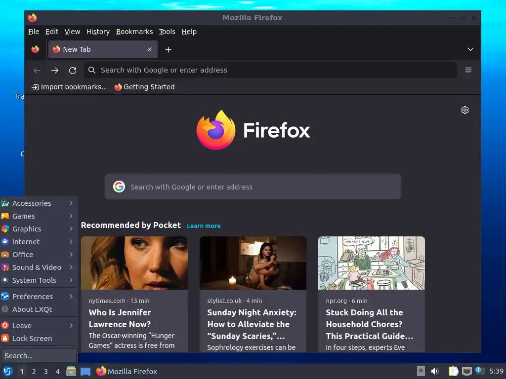Expand the Graphics submenu
This screenshot has height=379, width=506.
[x=39, y=229]
